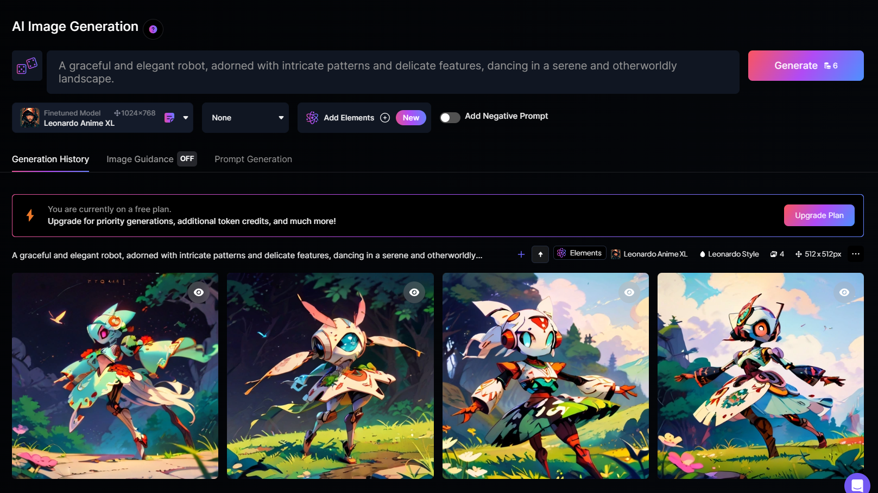The width and height of the screenshot is (878, 493).
Task: Open the three-dot generation options menu
Action: pyautogui.click(x=856, y=254)
